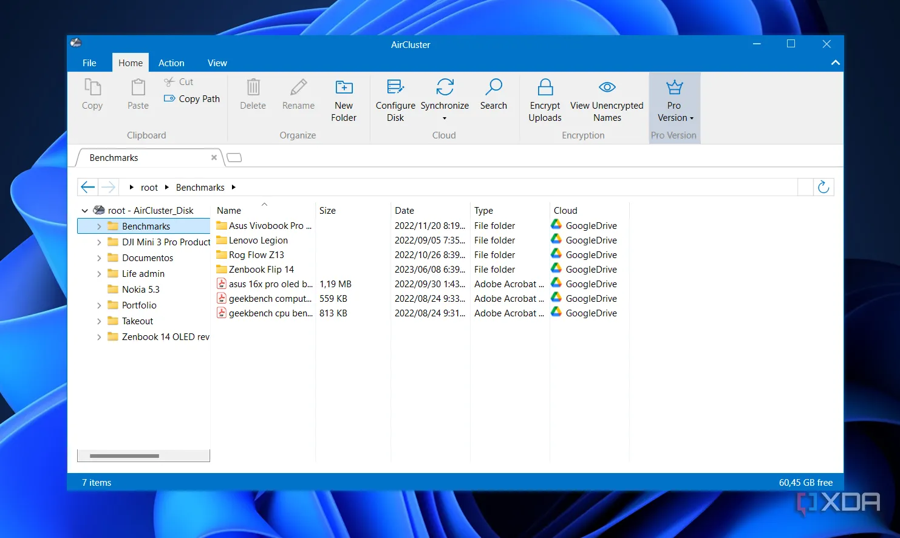
Task: Click Copy Path in Clipboard group
Action: [192, 99]
